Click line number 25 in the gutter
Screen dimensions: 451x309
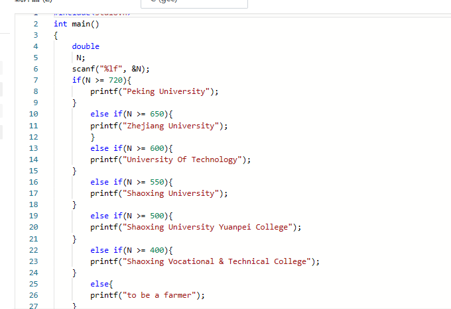[x=33, y=284]
